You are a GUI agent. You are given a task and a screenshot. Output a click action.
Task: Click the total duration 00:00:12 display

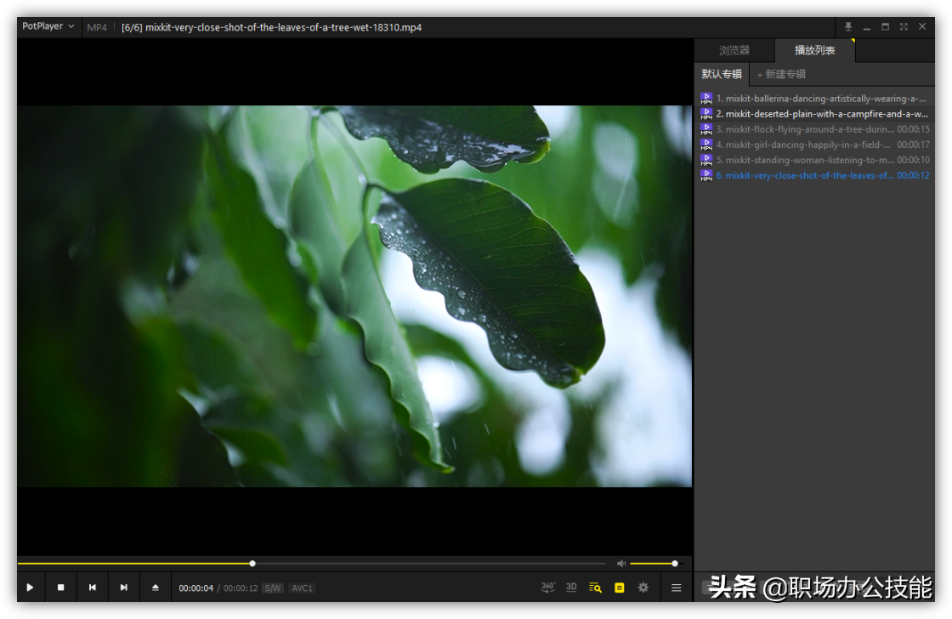click(241, 588)
